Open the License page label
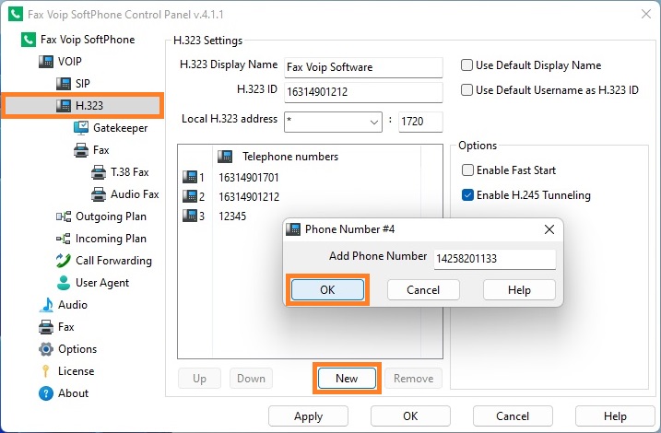The image size is (661, 433). (x=77, y=371)
